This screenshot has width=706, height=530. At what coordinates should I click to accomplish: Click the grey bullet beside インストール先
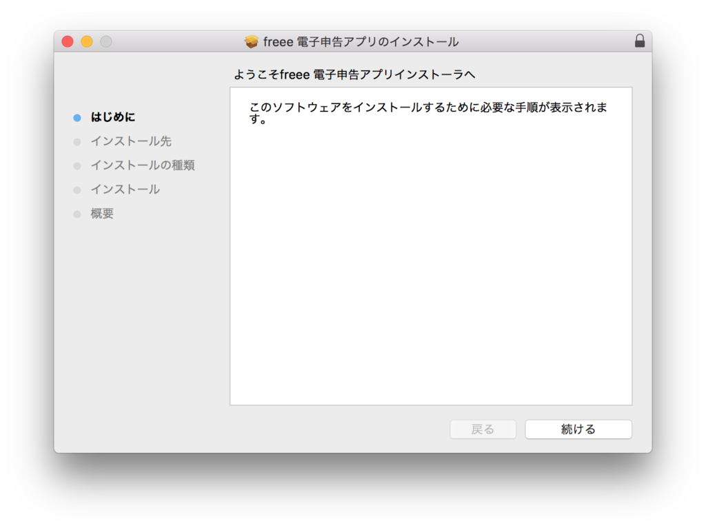(77, 142)
